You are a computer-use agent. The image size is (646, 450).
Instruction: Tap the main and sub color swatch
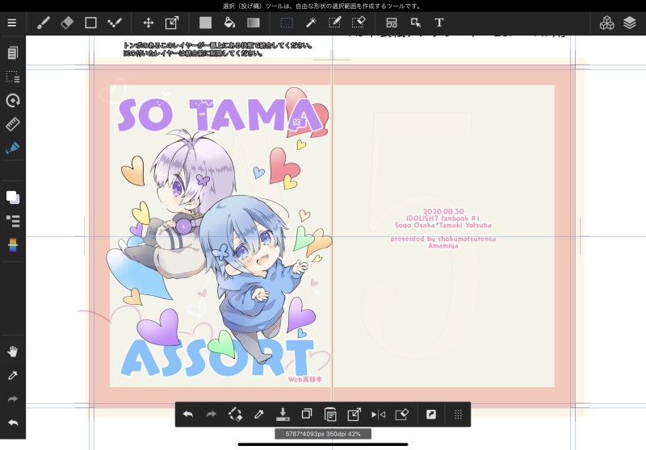[x=13, y=197]
